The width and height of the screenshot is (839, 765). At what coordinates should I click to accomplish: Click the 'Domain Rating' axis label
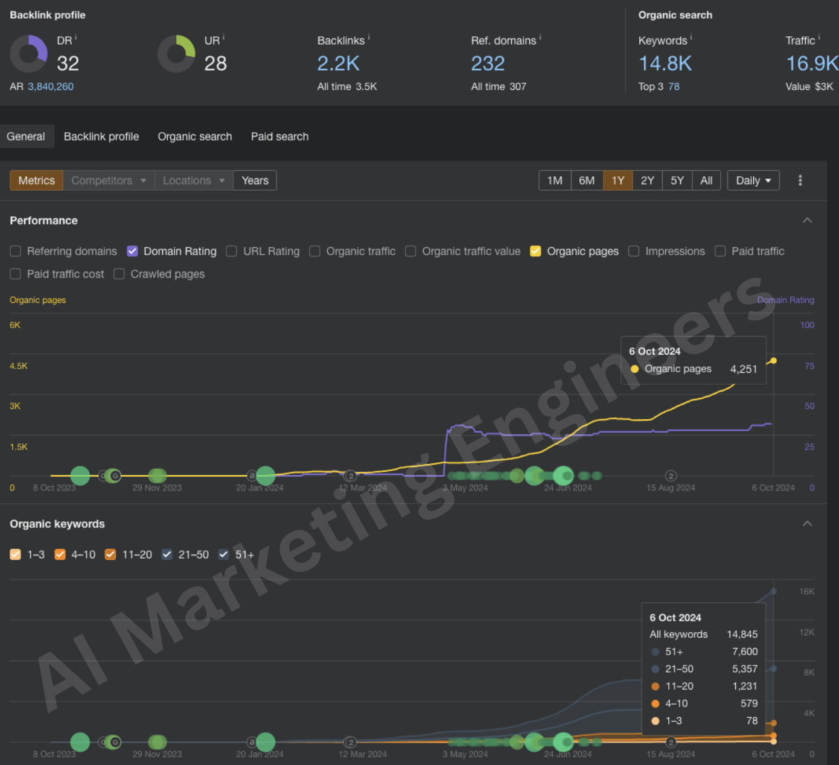[x=786, y=300]
